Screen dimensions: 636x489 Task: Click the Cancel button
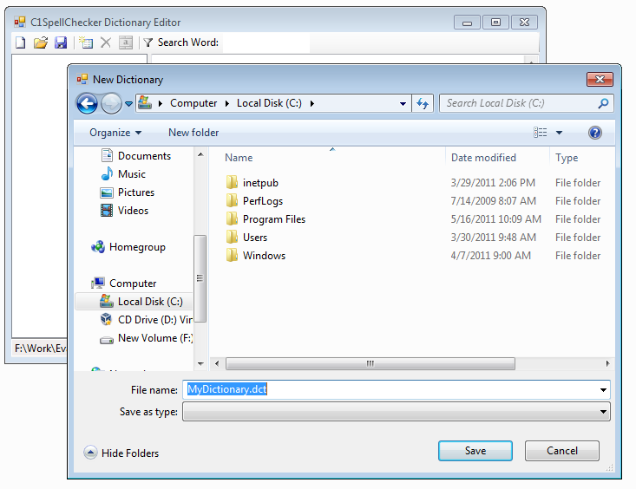pyautogui.click(x=561, y=451)
